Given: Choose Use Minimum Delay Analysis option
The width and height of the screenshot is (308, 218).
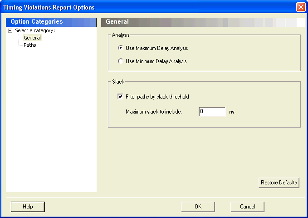Looking at the screenshot, I should point(120,61).
